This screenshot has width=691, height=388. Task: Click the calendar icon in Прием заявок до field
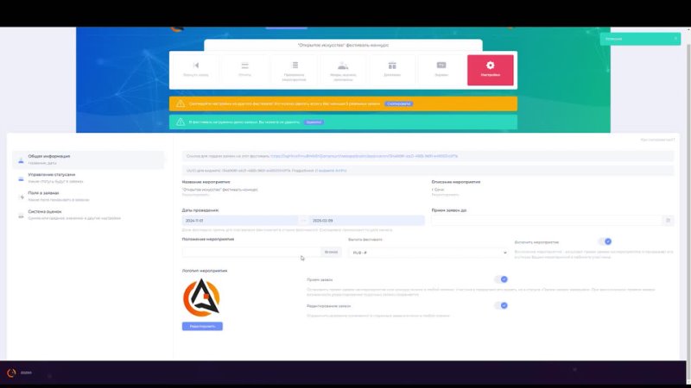coord(668,221)
